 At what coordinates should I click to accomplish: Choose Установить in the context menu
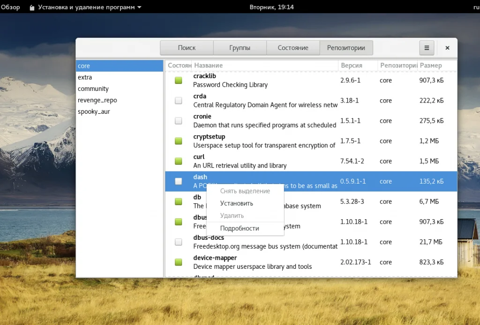237,204
